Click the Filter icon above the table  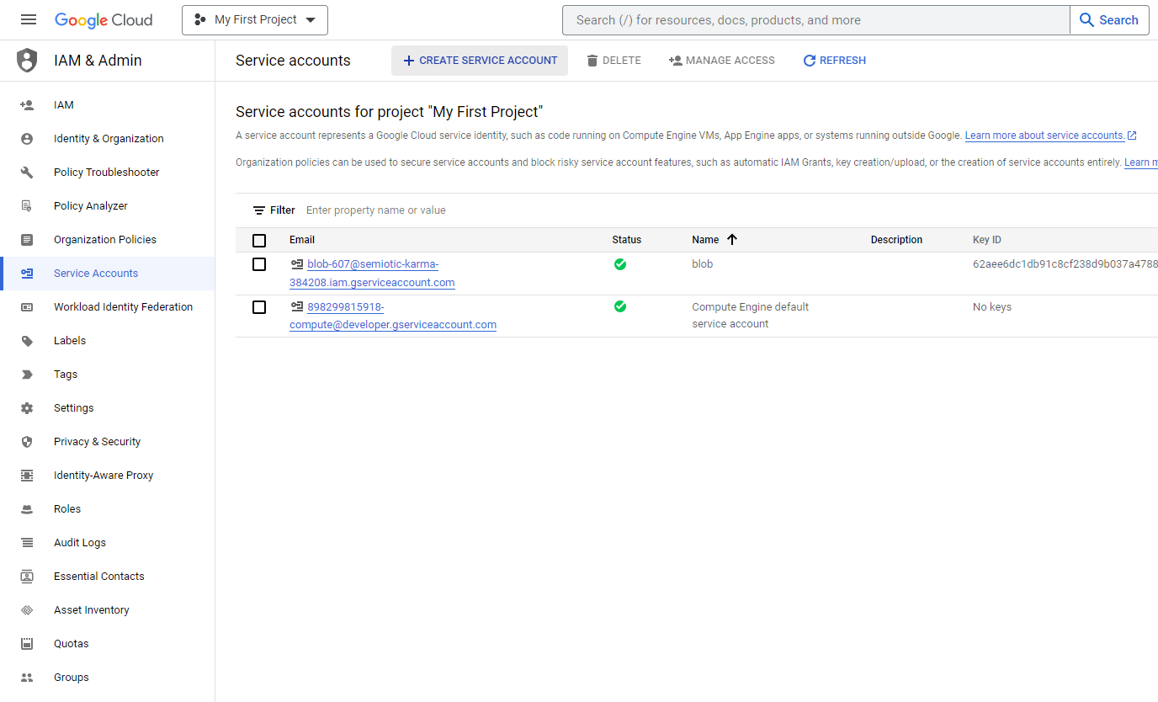(x=259, y=210)
